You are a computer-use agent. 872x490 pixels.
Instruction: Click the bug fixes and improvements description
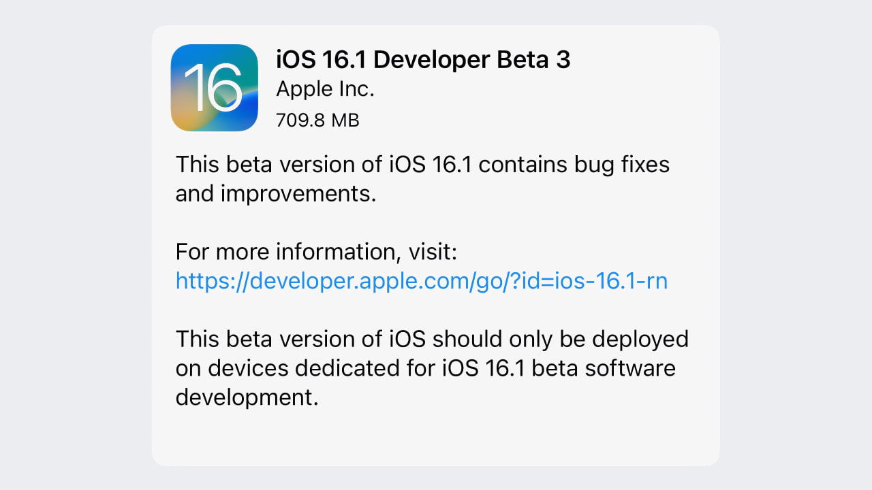(x=422, y=179)
